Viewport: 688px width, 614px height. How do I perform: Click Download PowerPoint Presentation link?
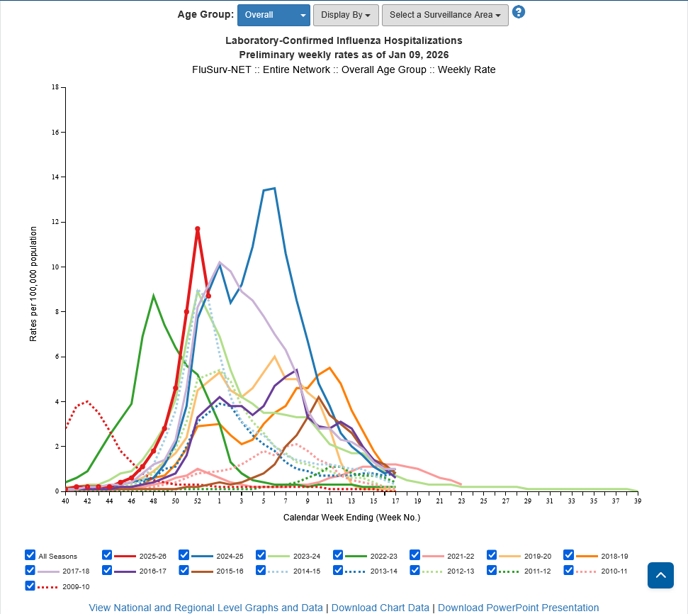(x=518, y=608)
